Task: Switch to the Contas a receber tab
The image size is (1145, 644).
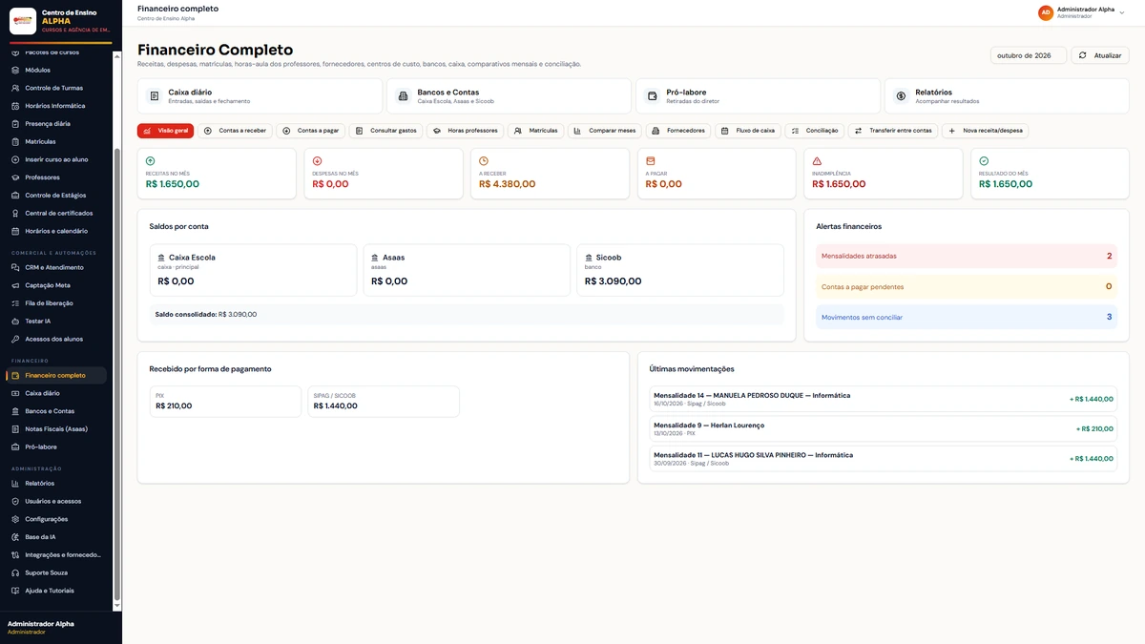Action: (x=235, y=131)
